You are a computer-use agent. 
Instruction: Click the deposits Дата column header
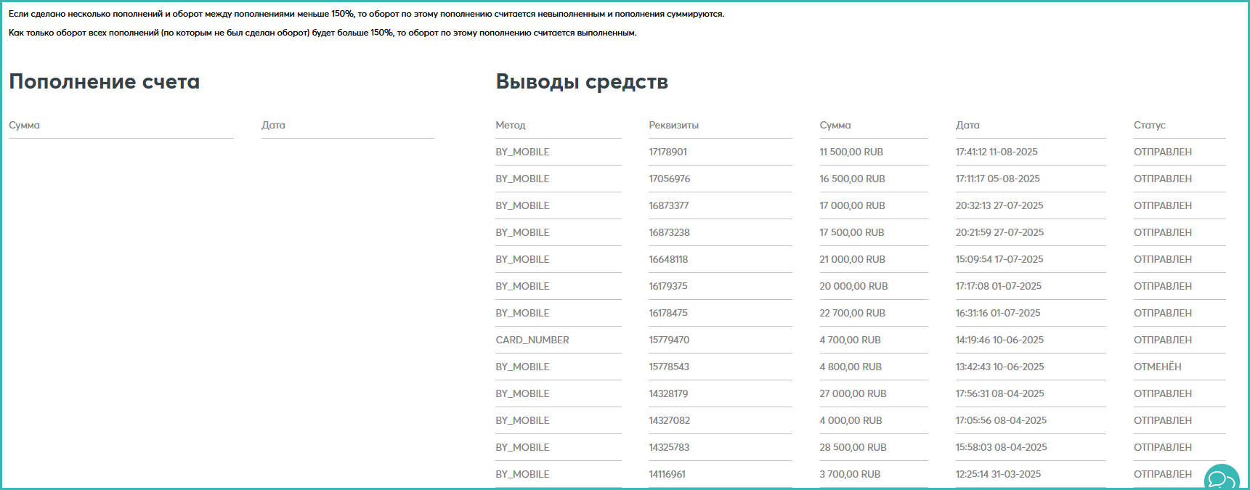[273, 125]
